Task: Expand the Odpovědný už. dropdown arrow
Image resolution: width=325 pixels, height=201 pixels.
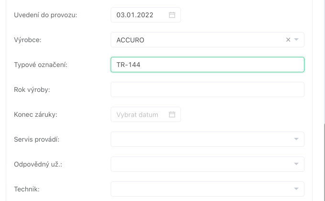Action: click(296, 164)
